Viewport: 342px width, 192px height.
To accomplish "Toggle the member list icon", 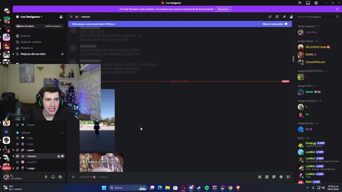I will (x=292, y=17).
